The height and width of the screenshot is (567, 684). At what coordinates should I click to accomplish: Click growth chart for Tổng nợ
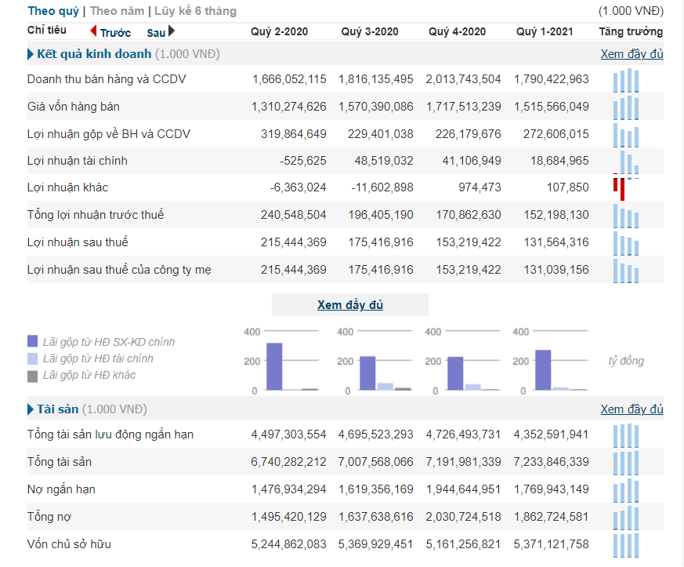point(626,518)
